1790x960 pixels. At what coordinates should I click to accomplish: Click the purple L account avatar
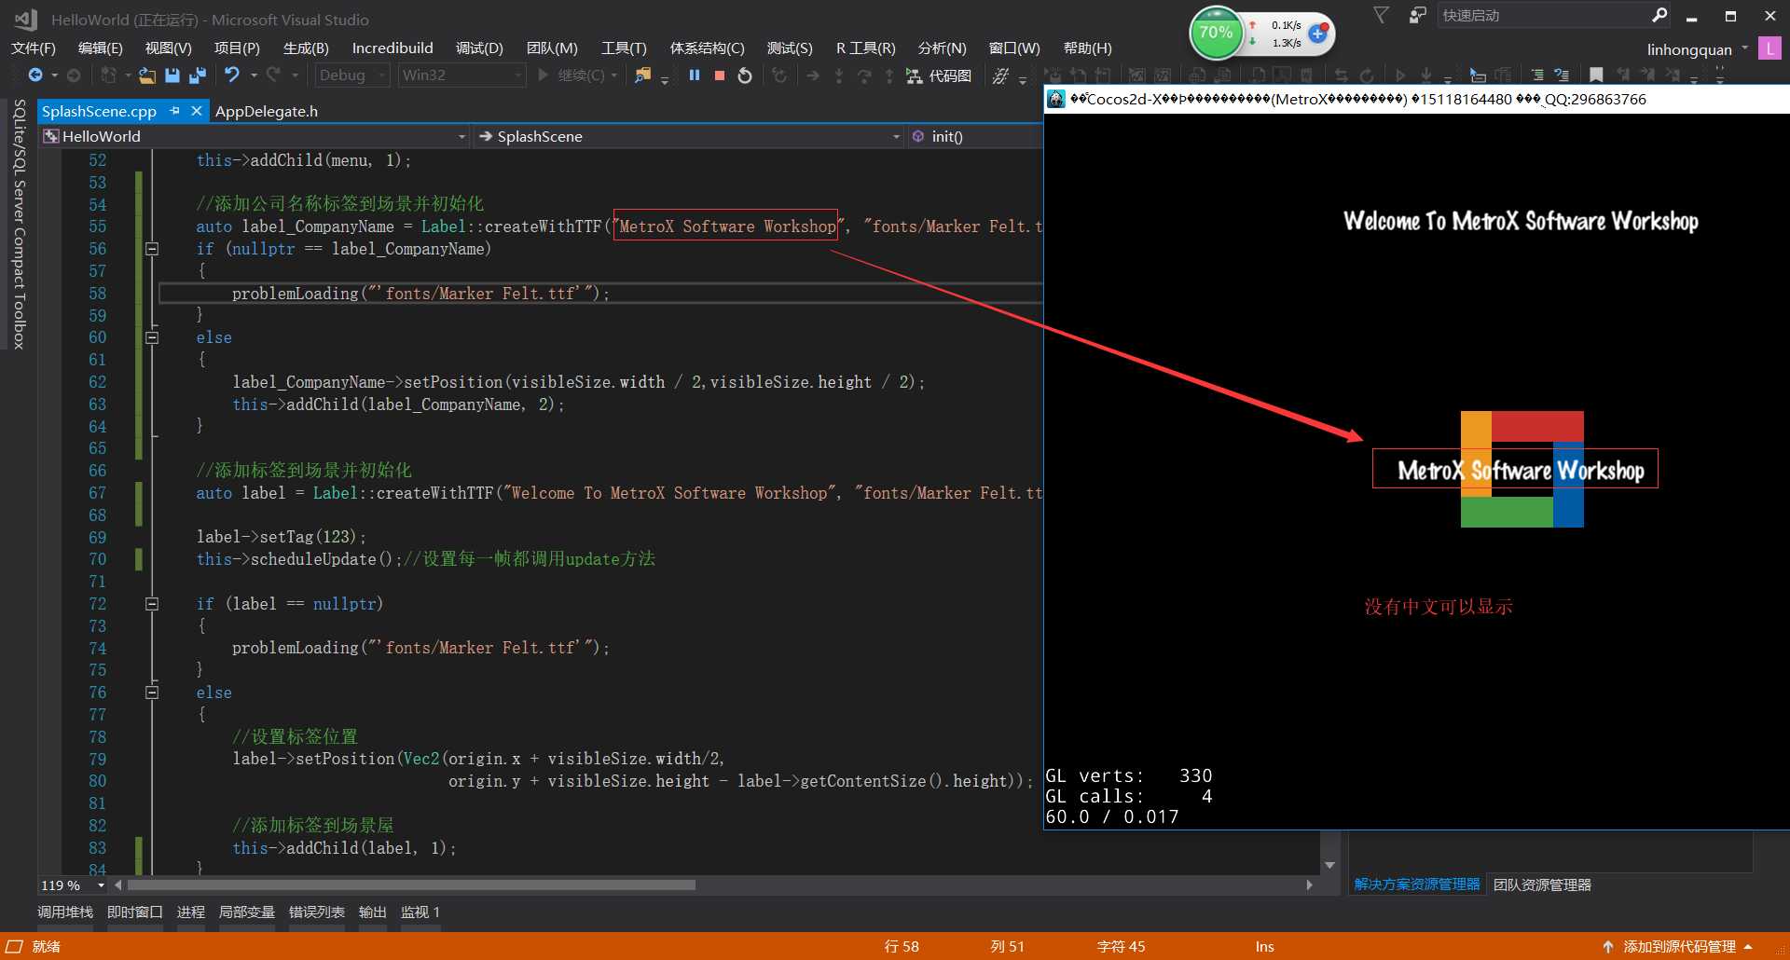point(1769,48)
